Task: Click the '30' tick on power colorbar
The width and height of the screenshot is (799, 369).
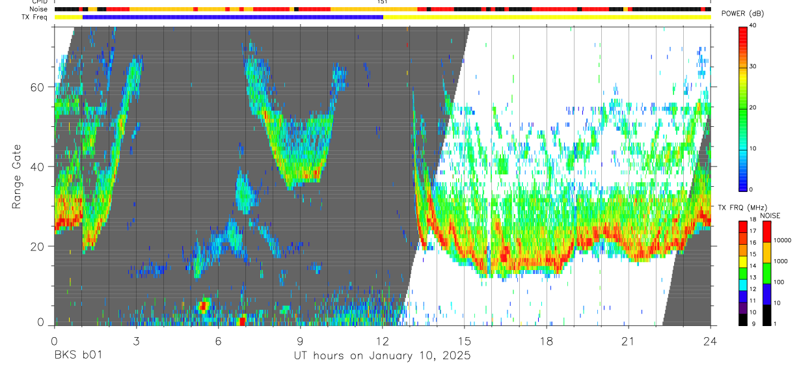Action: coord(753,67)
